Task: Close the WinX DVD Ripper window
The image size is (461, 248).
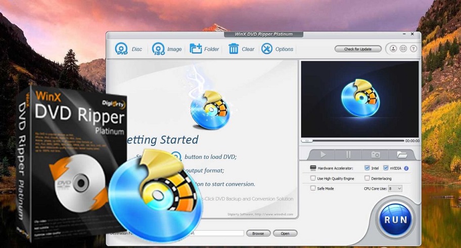Action: [412, 34]
